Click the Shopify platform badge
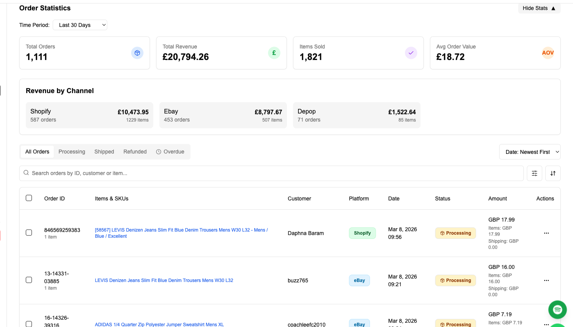Viewport: 573px width, 327px height. (x=362, y=233)
